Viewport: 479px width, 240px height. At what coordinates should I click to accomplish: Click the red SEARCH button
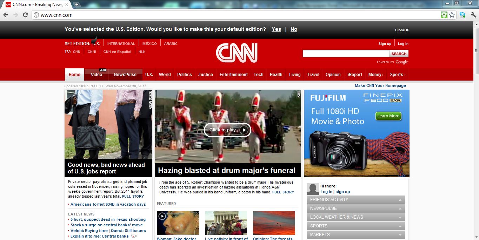(x=399, y=54)
